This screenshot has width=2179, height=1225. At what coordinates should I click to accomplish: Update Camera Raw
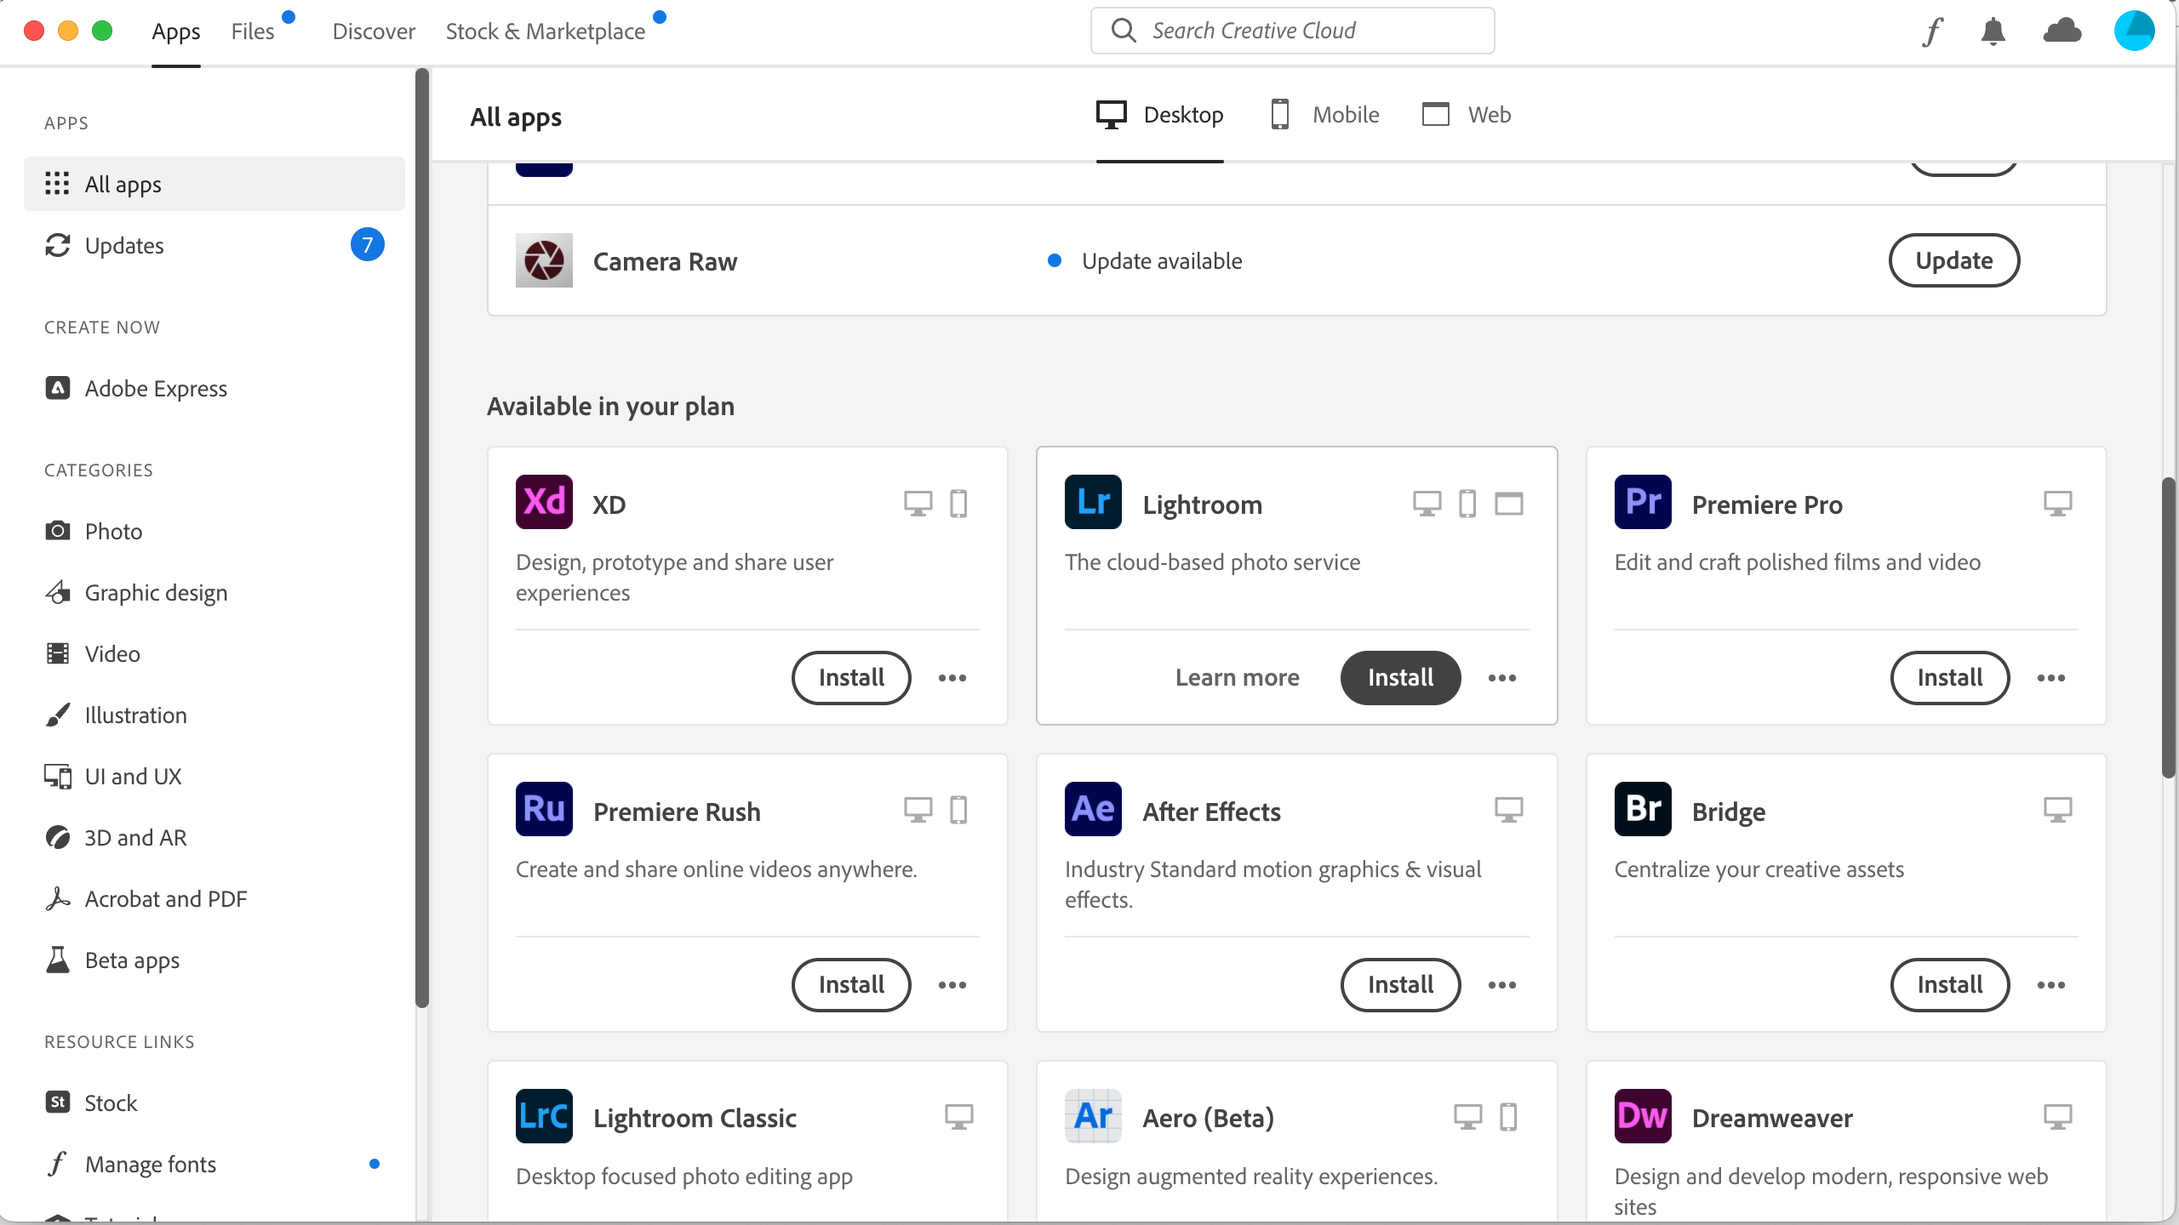coord(1954,260)
